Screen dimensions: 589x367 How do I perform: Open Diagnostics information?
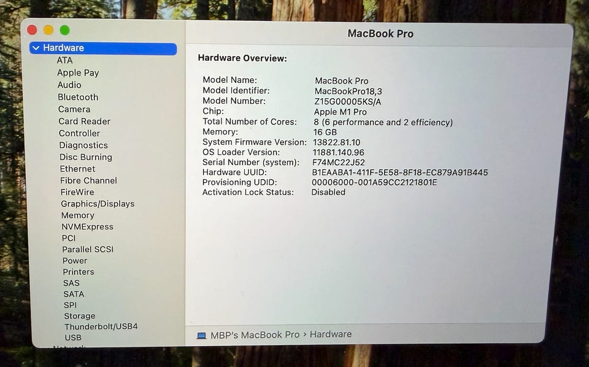(83, 145)
